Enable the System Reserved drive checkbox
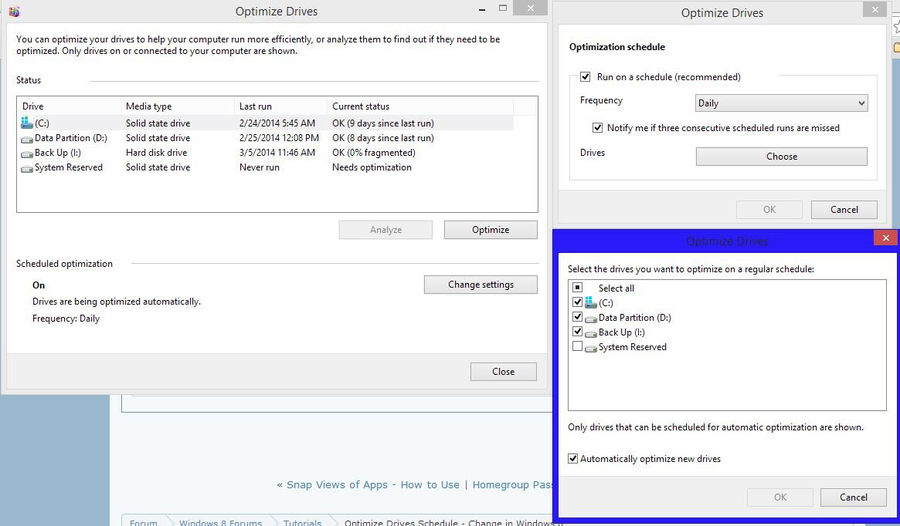 577,347
